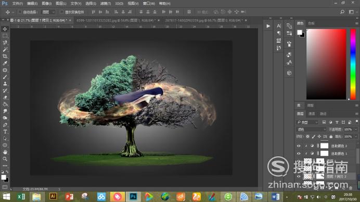Toggle the 自动选择 checkbox

click(x=20, y=12)
